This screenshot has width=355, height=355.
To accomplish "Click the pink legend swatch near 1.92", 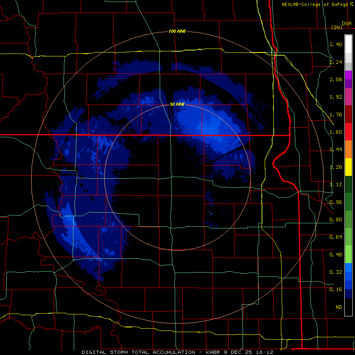I will [x=348, y=97].
